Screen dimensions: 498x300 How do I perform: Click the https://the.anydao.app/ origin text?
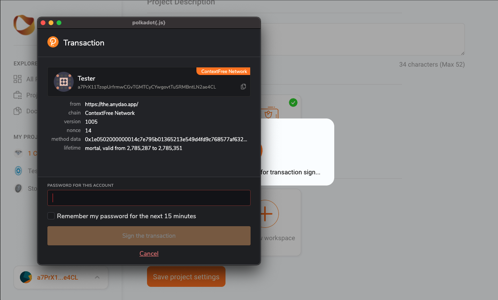[x=112, y=104]
